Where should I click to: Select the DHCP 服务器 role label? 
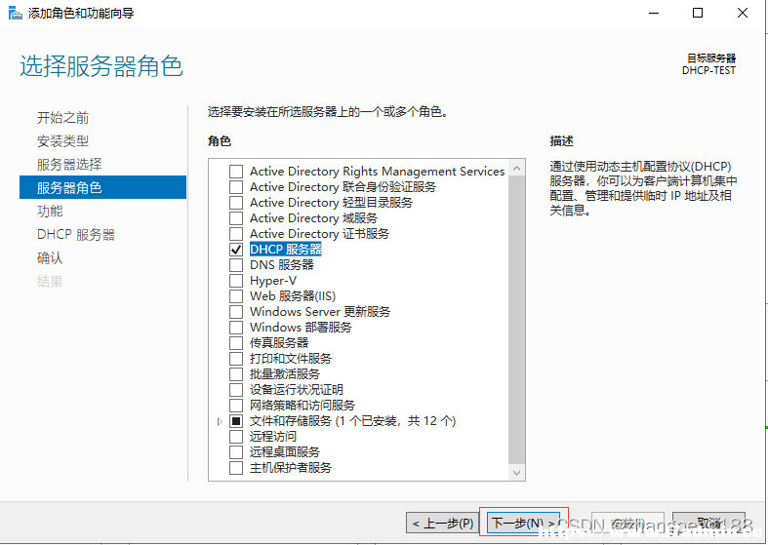click(286, 250)
